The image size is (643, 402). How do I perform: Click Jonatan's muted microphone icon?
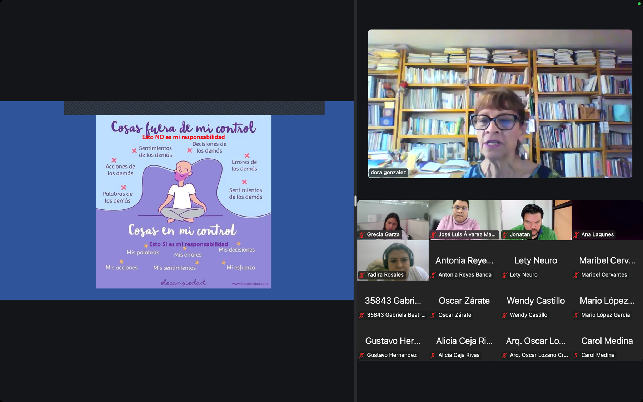tap(505, 235)
